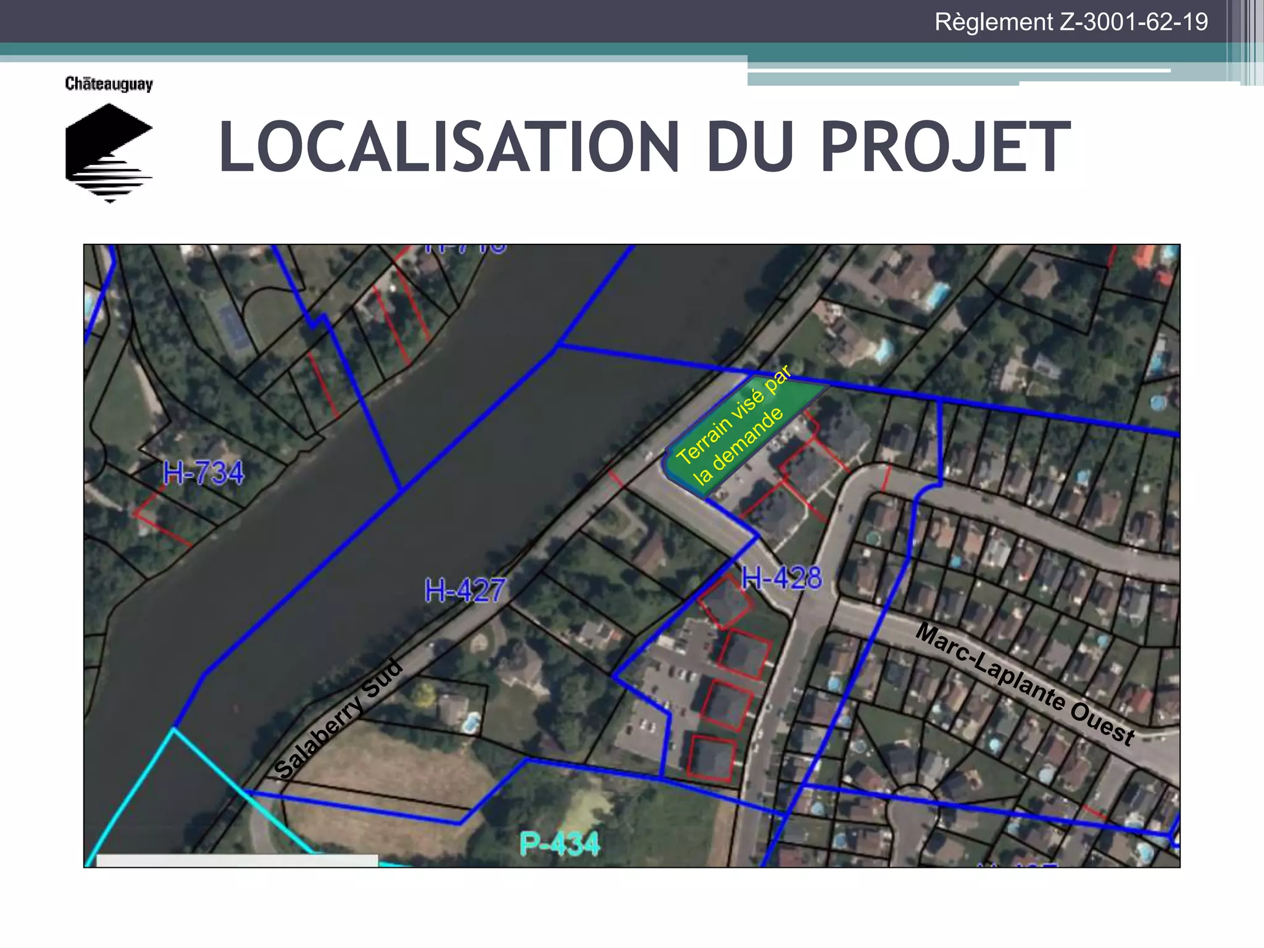Click the Châteauguay wordmark above logo
This screenshot has height=948, width=1264.
[109, 83]
